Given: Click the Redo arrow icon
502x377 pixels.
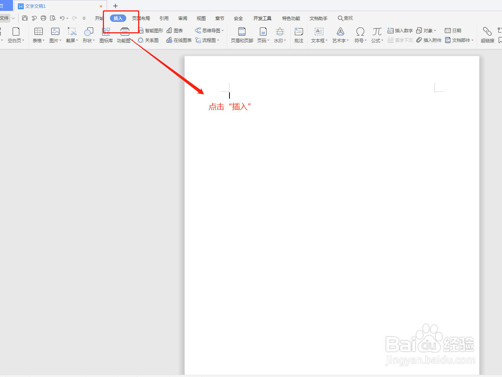Looking at the screenshot, I should click(x=74, y=18).
